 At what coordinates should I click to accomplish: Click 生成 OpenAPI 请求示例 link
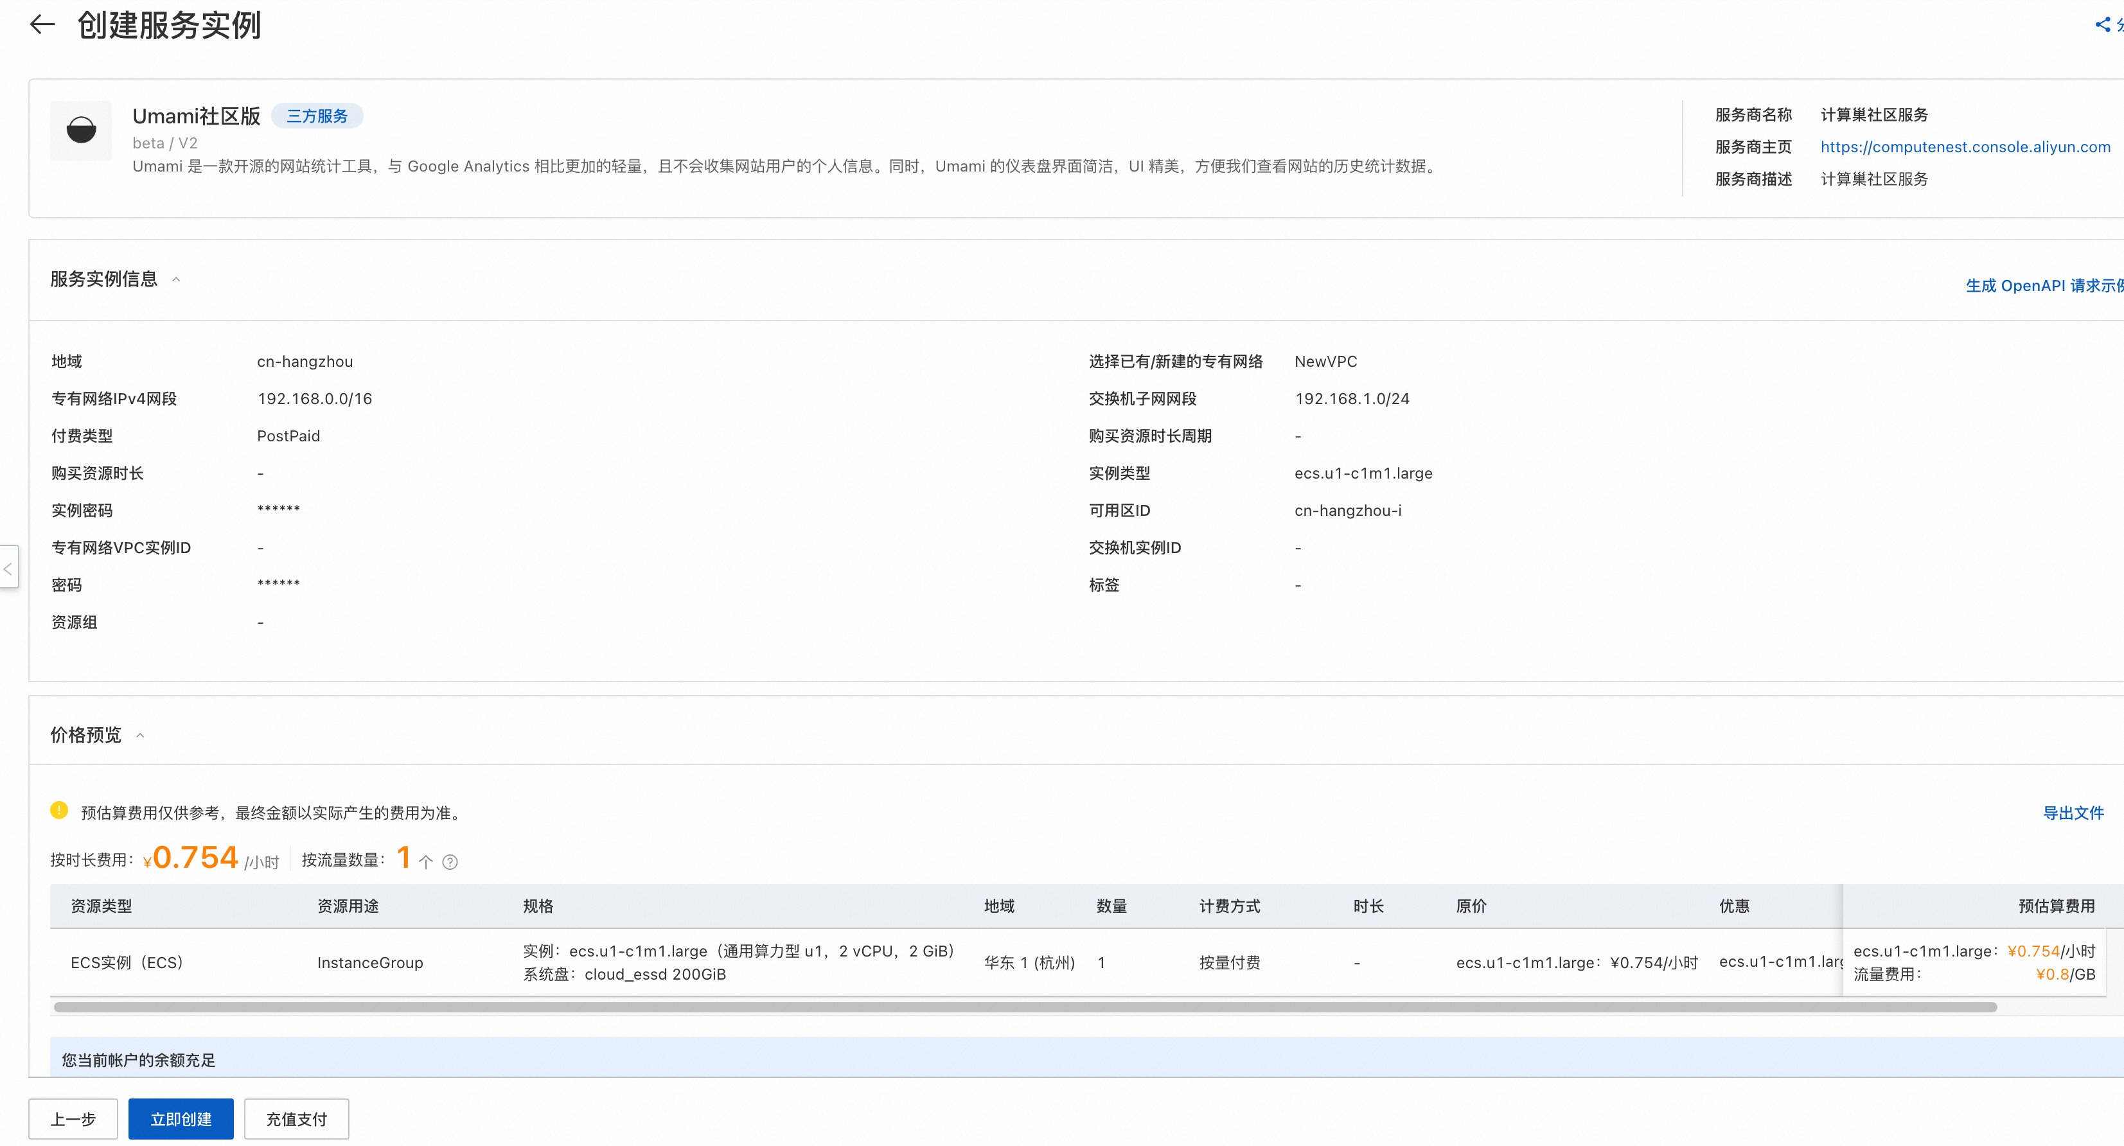click(2044, 285)
